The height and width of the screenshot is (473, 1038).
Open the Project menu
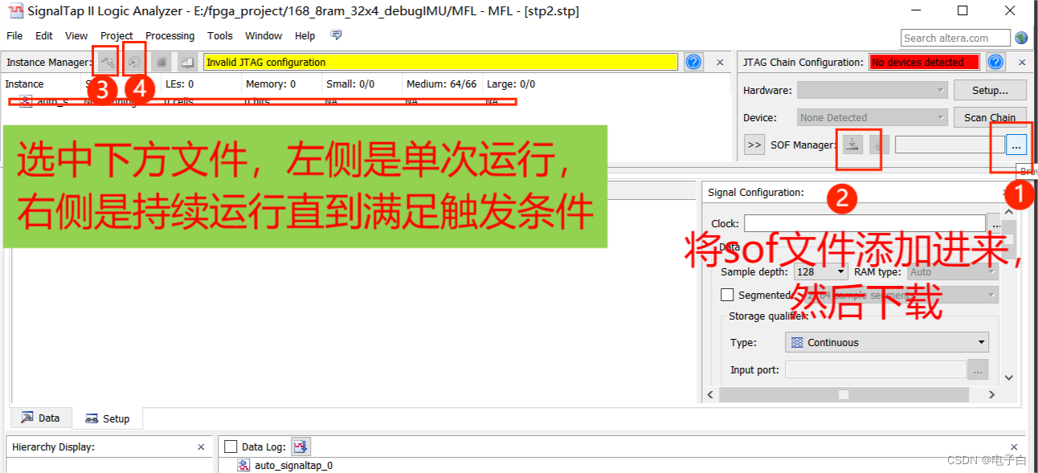(116, 35)
